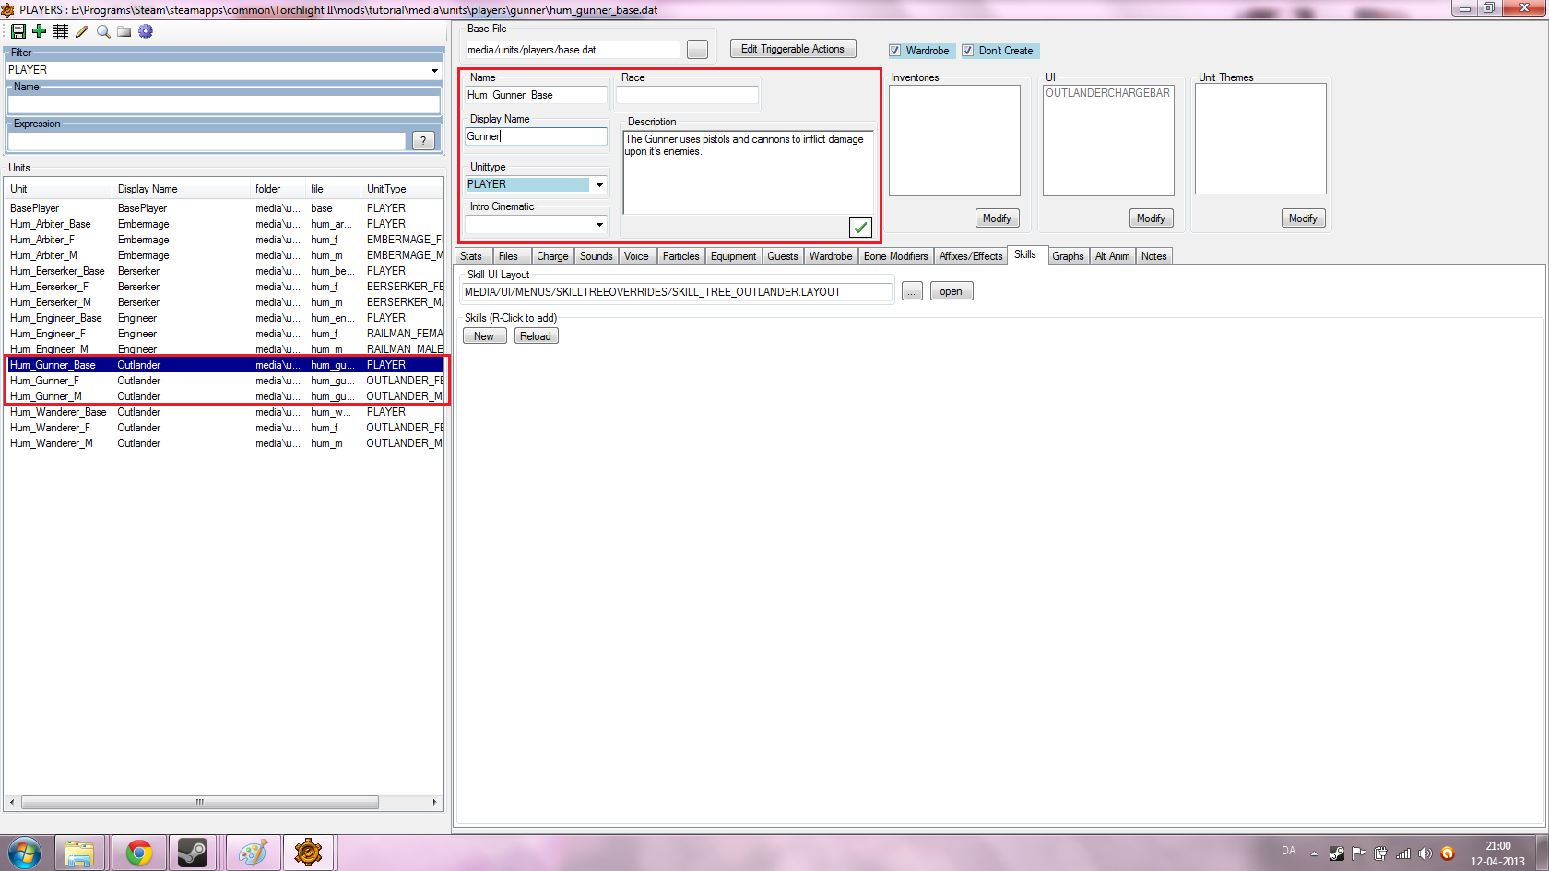1549x871 pixels.
Task: Open Steam from the taskbar
Action: (193, 853)
